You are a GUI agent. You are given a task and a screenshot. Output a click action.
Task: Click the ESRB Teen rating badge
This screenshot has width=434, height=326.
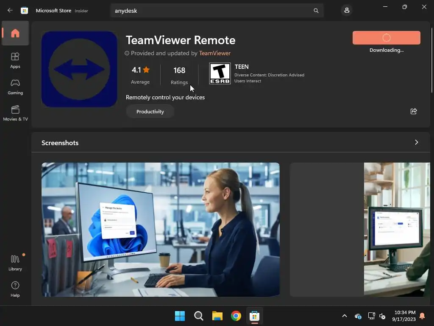(x=220, y=73)
